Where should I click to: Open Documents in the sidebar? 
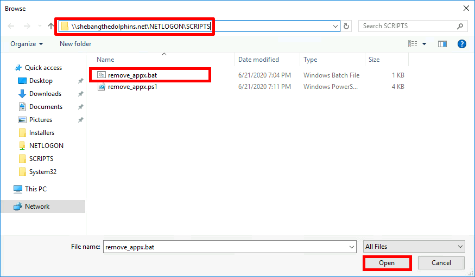tap(46, 107)
